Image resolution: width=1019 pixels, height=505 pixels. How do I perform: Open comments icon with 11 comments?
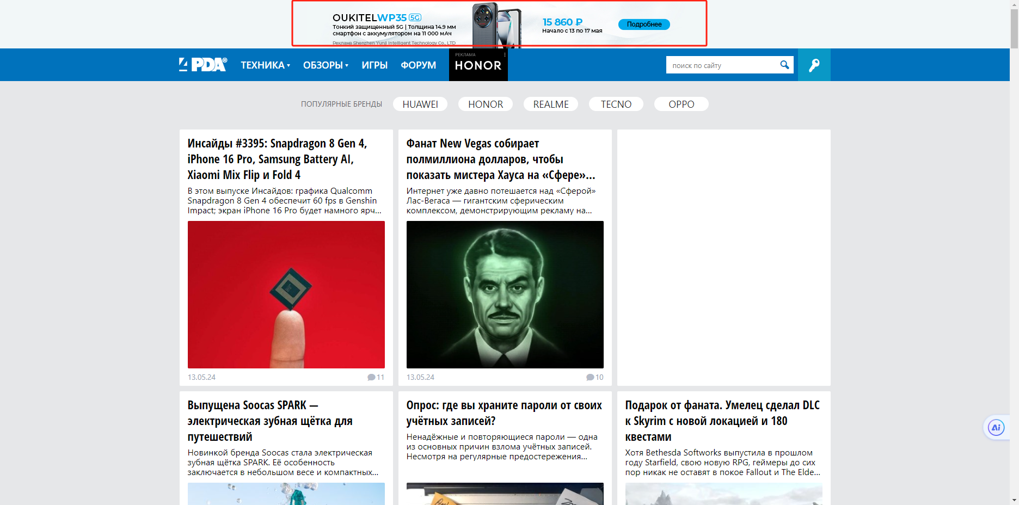pos(371,377)
